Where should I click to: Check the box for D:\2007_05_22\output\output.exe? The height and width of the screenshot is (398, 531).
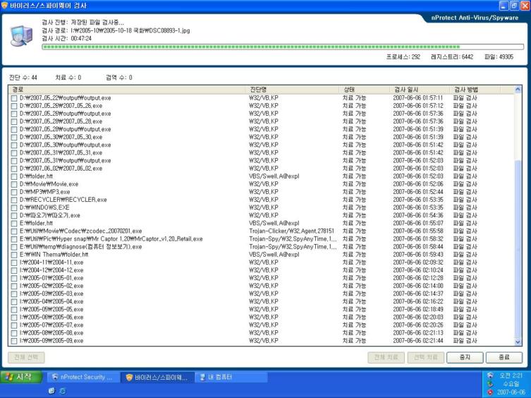(x=14, y=98)
